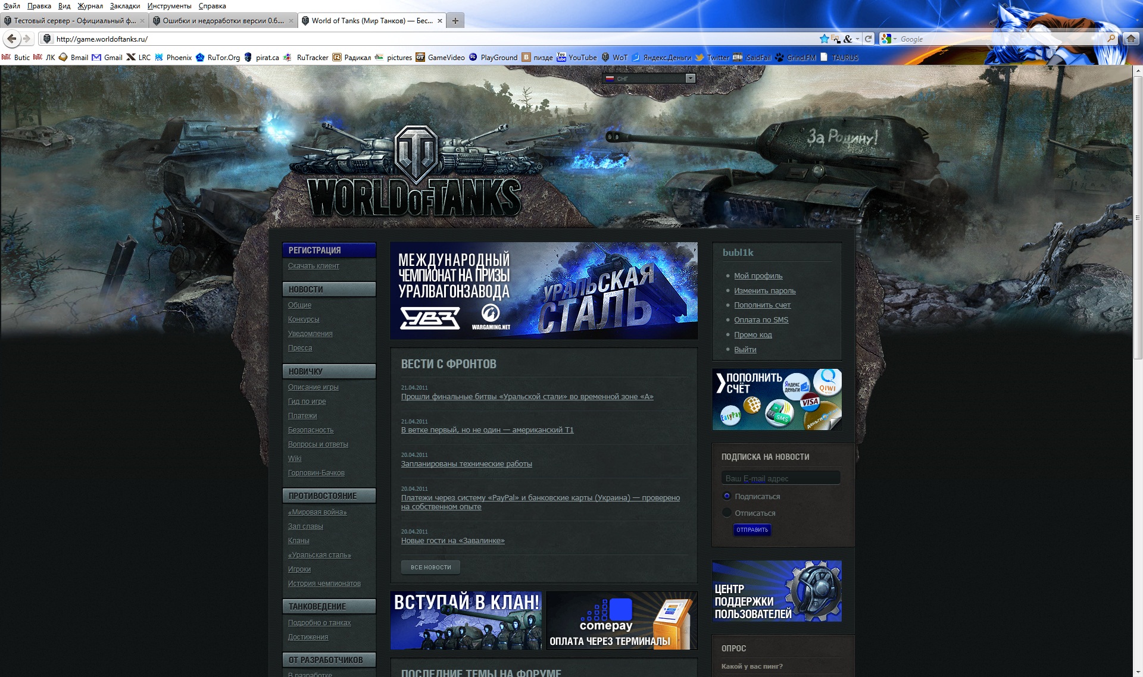This screenshot has width=1143, height=677.
Task: Open the Grind.FM bookmark
Action: (x=795, y=58)
